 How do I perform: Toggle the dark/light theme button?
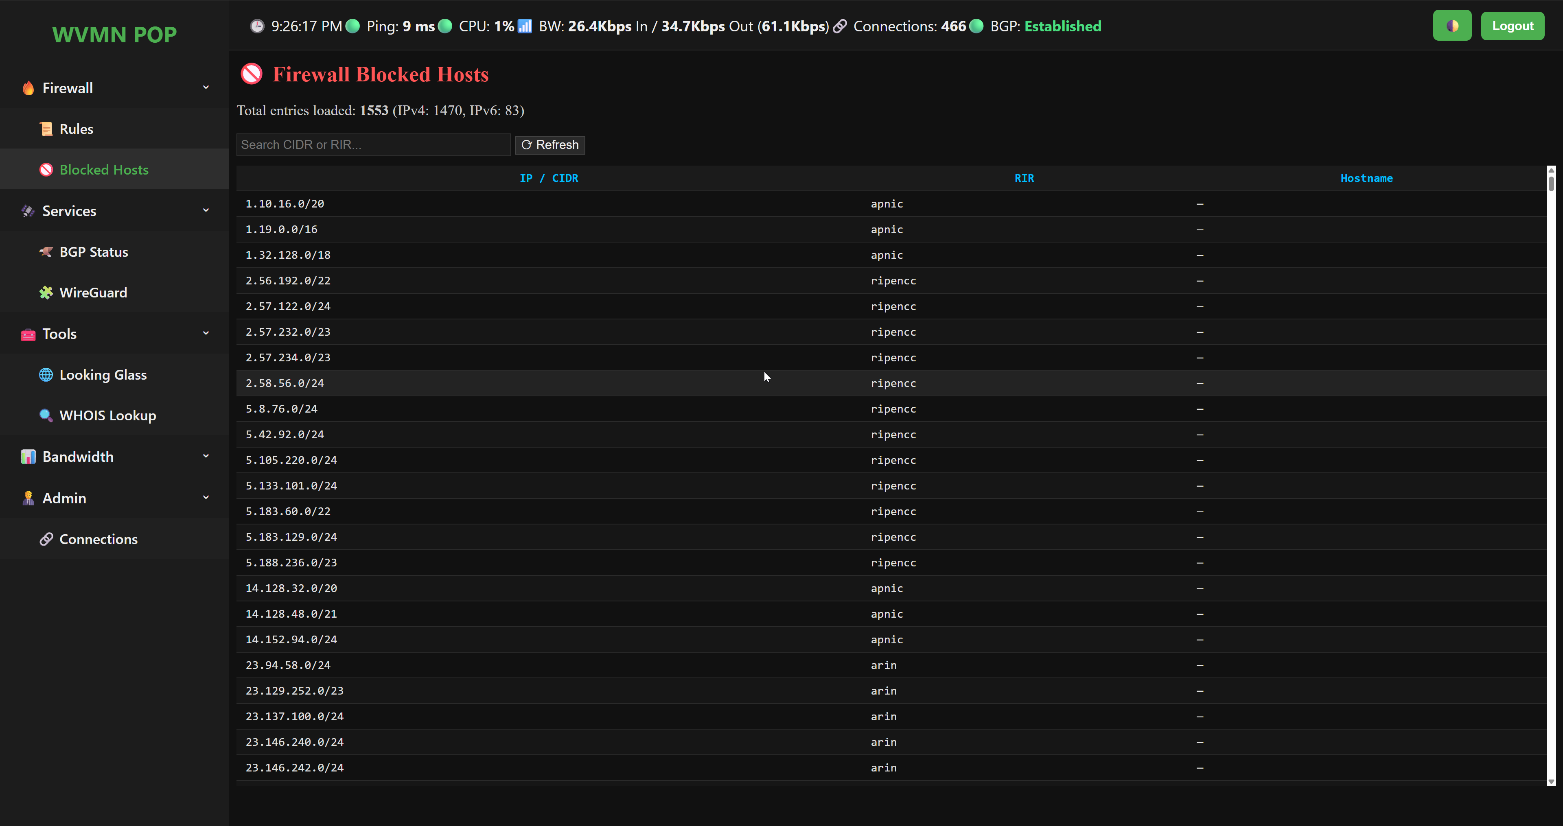click(x=1451, y=26)
